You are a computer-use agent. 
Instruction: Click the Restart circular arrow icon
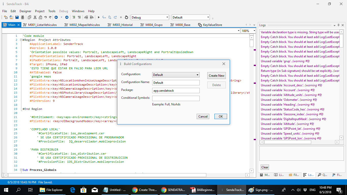point(127,18)
